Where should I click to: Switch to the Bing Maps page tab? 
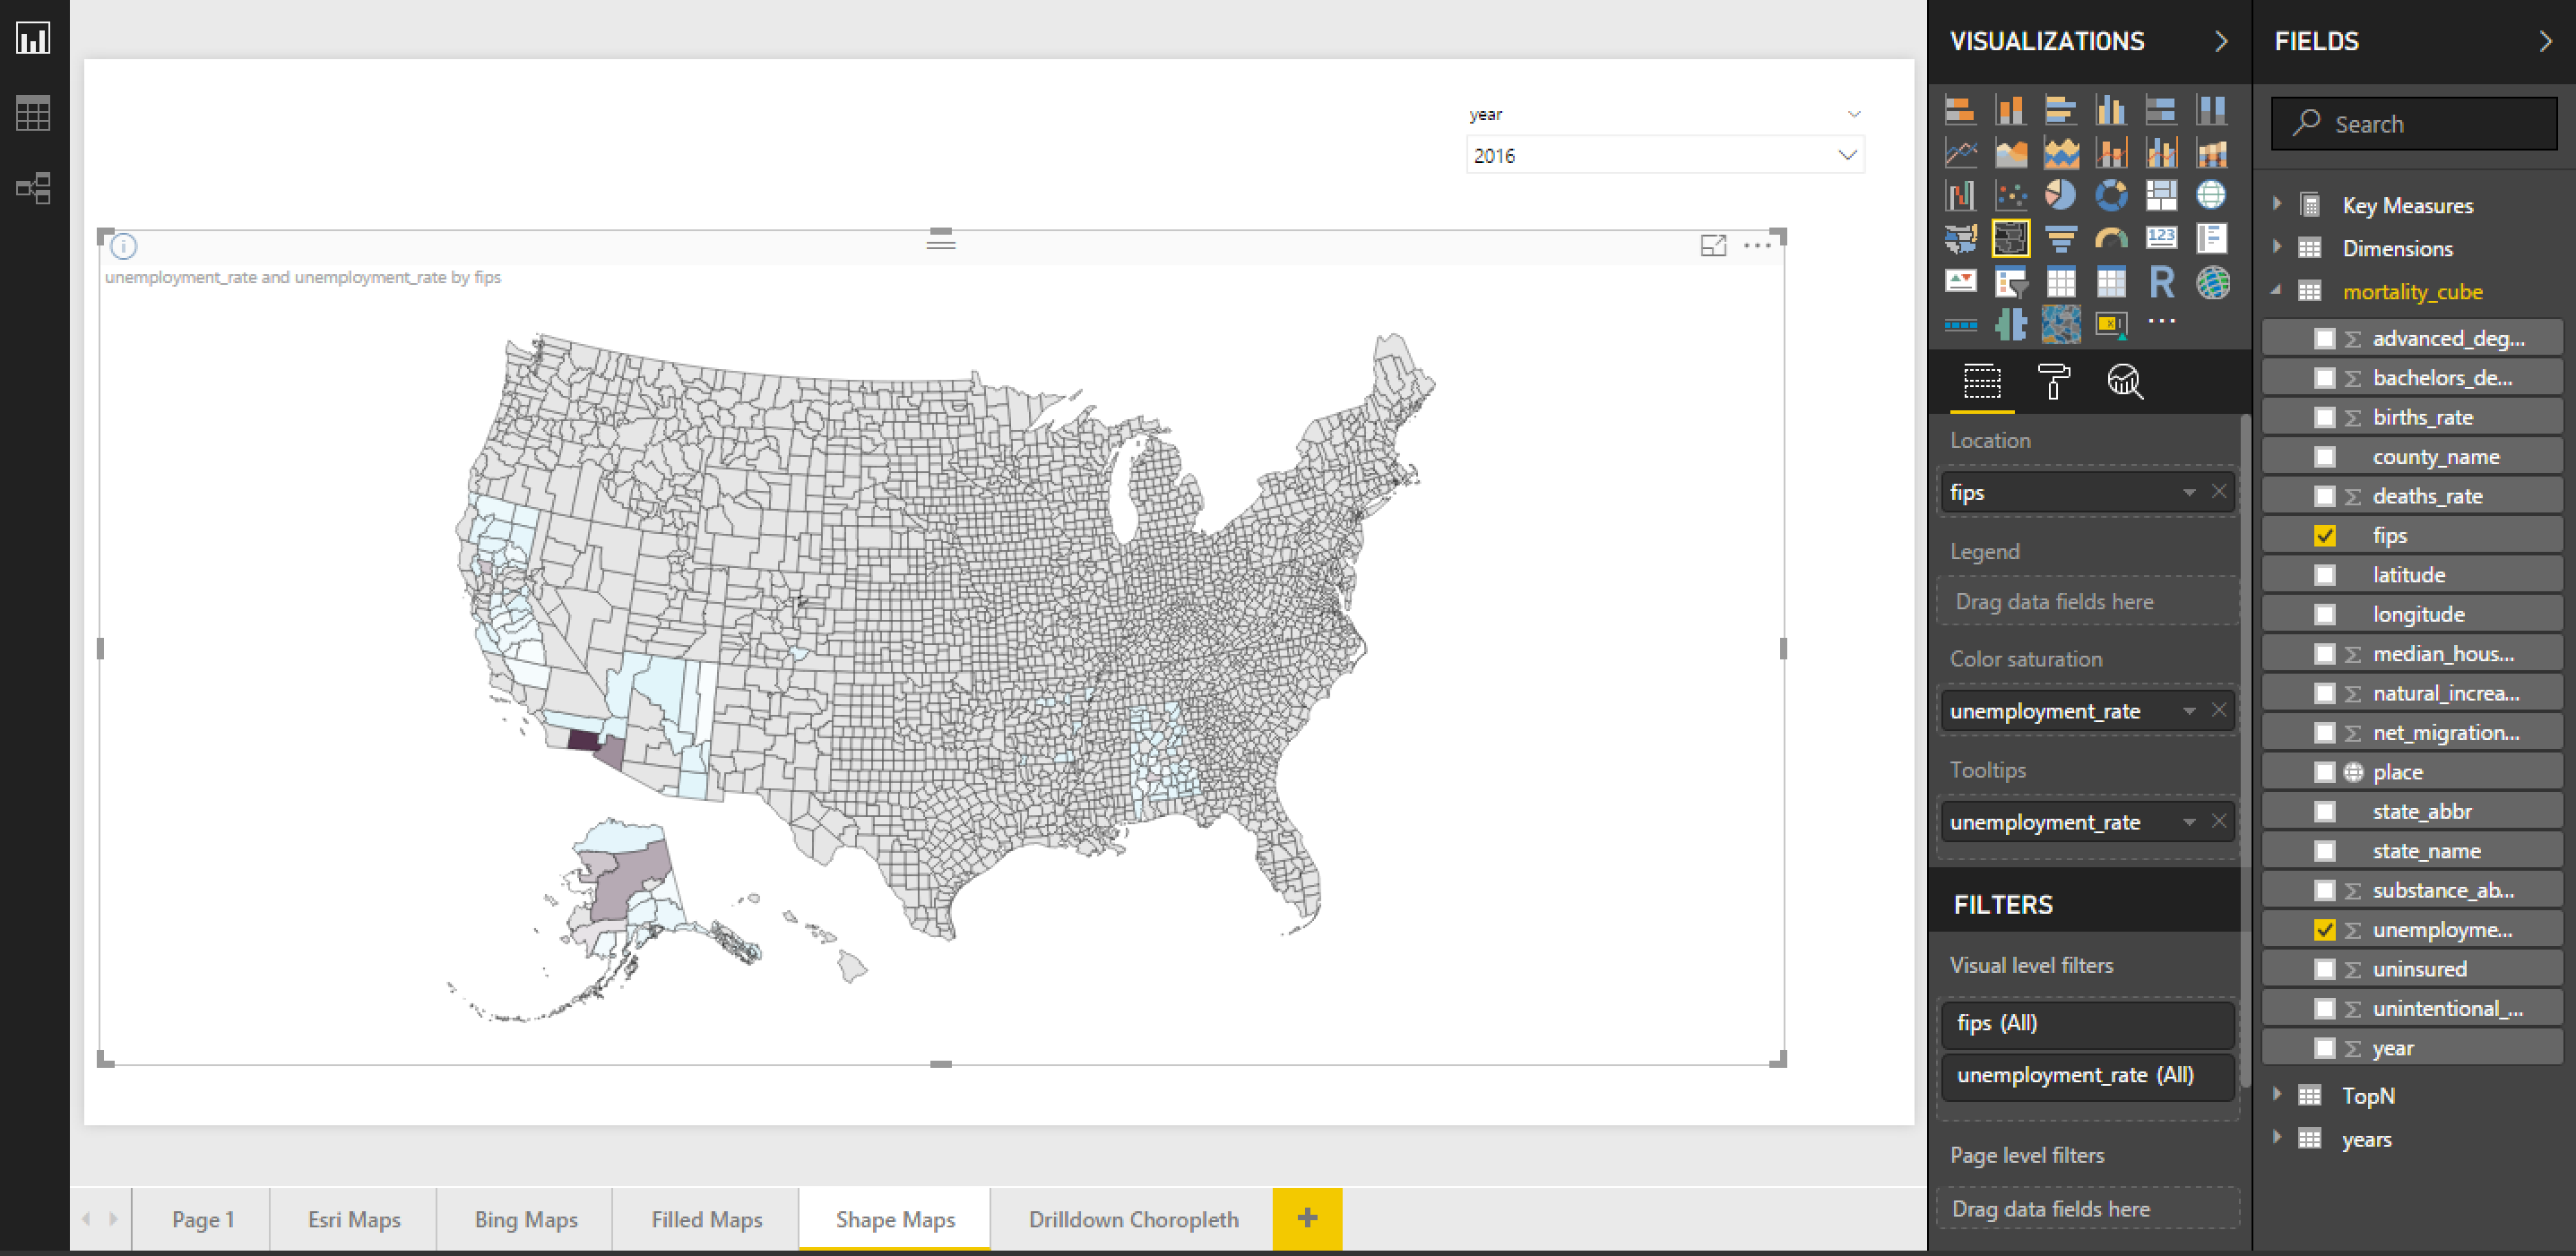(x=526, y=1218)
